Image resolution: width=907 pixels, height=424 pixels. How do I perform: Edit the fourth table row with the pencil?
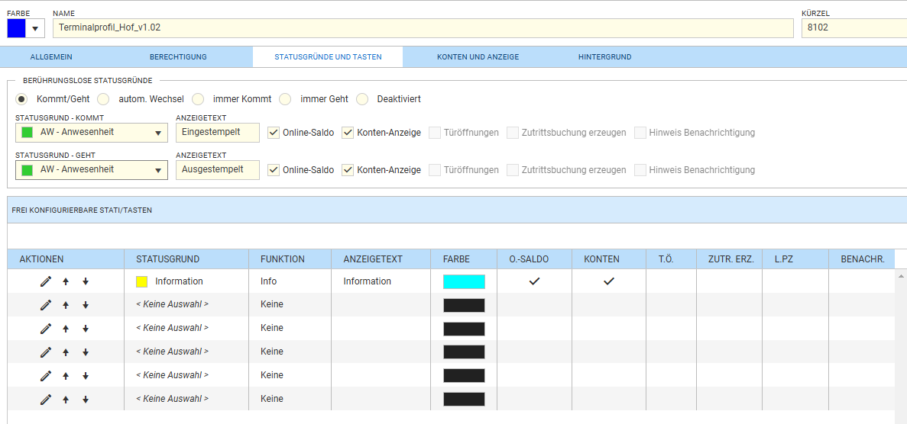[46, 352]
